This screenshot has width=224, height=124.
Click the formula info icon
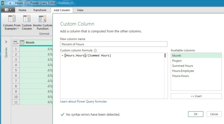click(x=95, y=50)
